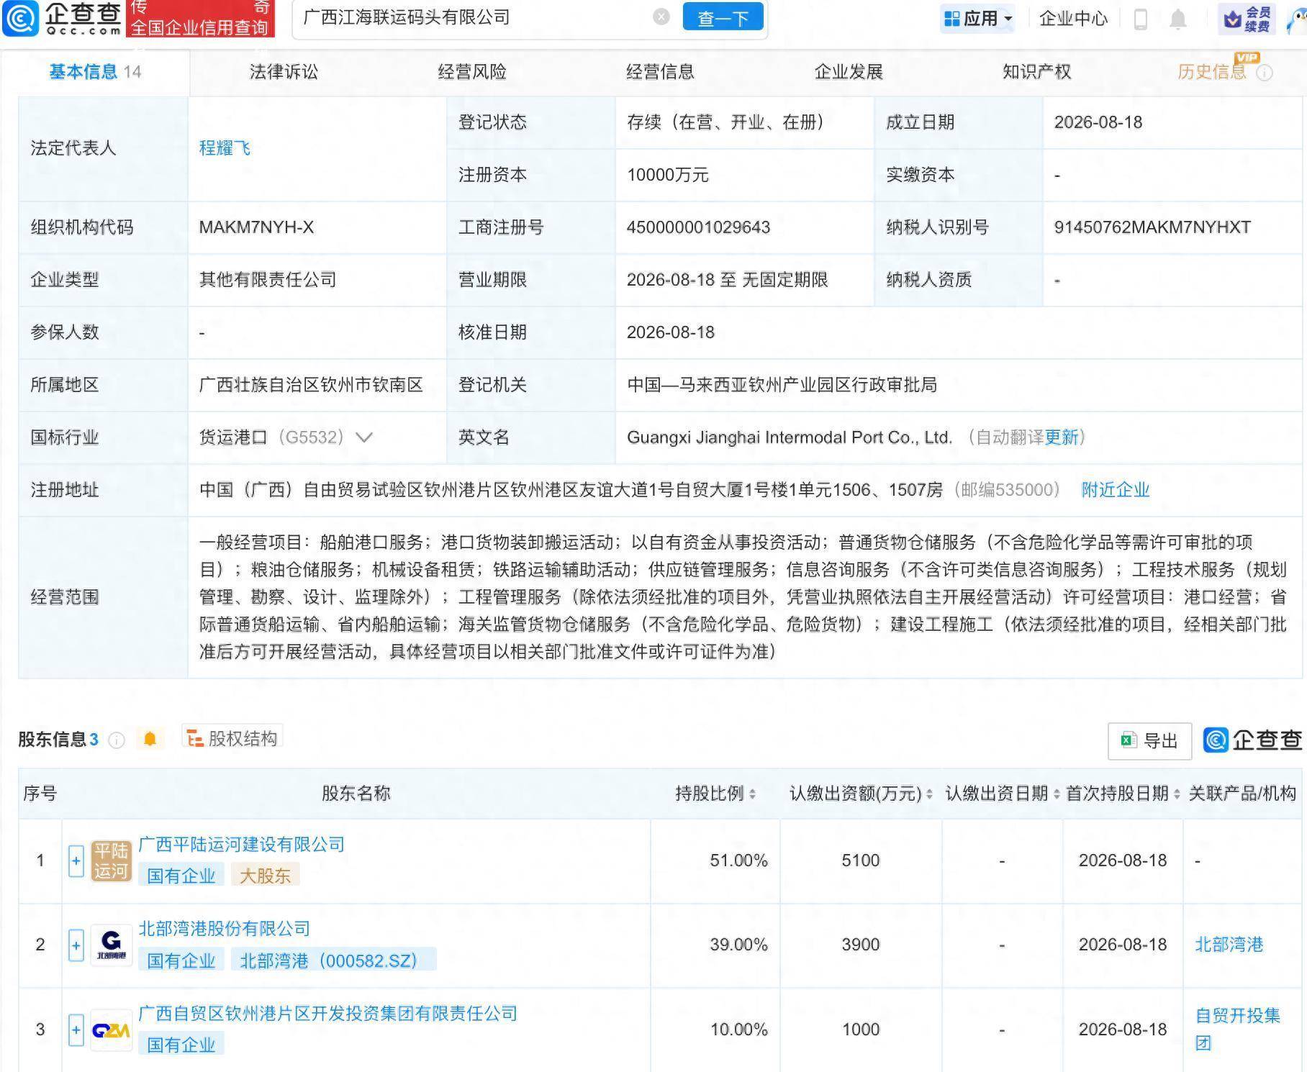Click 更新 link beside English name
This screenshot has height=1072, width=1307.
1061,437
